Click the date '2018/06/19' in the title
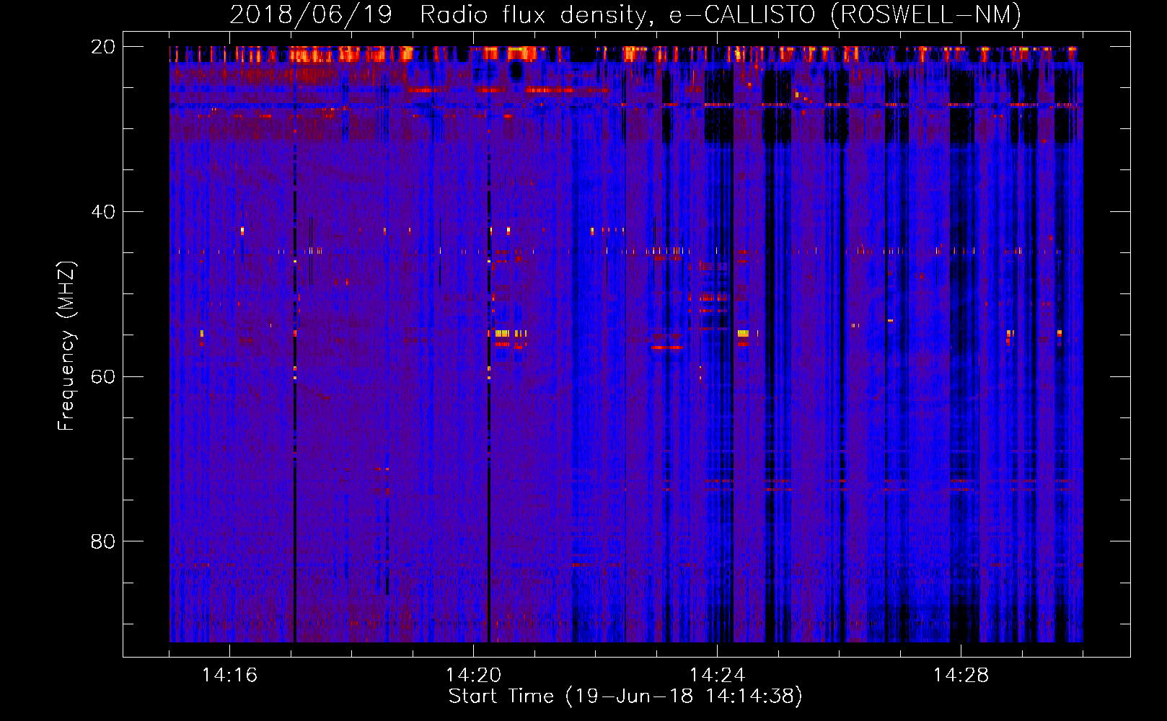This screenshot has width=1167, height=721. click(x=311, y=14)
